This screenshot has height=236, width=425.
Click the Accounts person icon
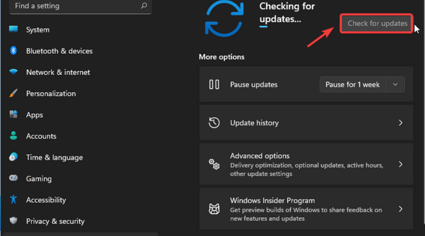tap(13, 136)
